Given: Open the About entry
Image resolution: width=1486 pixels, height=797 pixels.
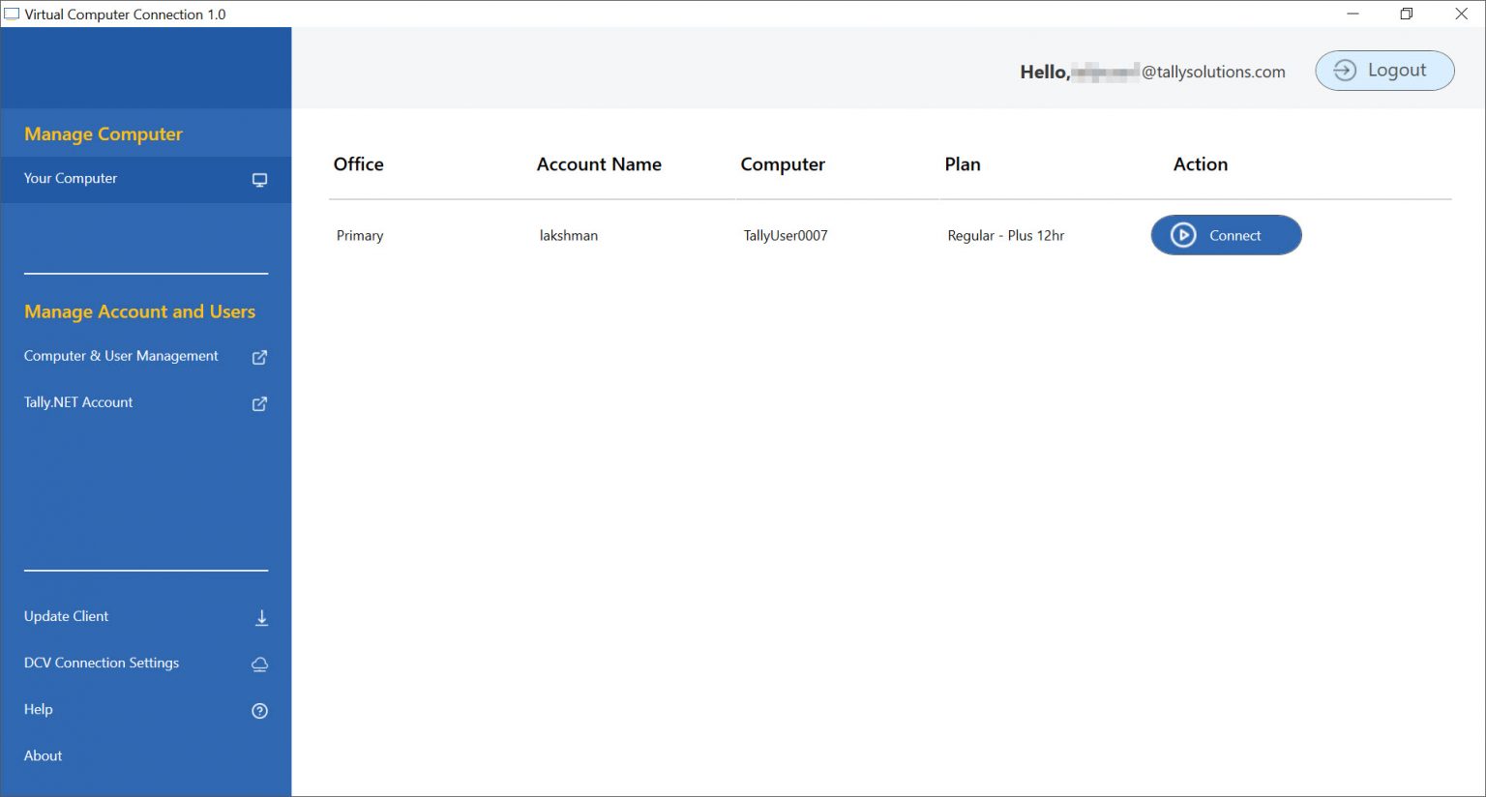Looking at the screenshot, I should click(x=43, y=755).
